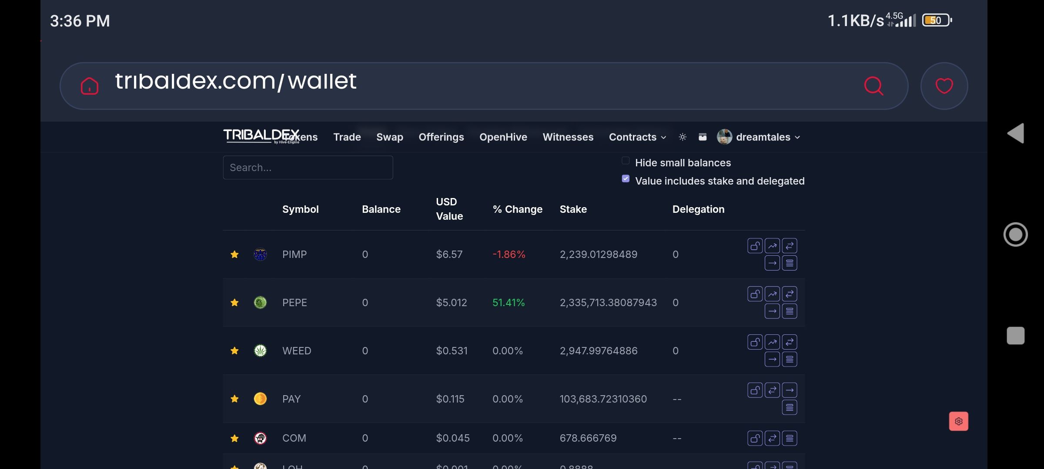This screenshot has width=1044, height=469.
Task: Open the lines history icon for PEPE
Action: click(790, 311)
